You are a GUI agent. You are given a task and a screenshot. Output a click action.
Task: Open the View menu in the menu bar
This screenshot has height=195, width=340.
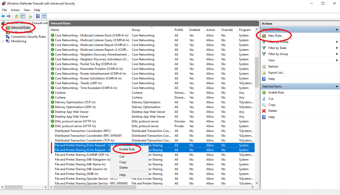(27, 10)
